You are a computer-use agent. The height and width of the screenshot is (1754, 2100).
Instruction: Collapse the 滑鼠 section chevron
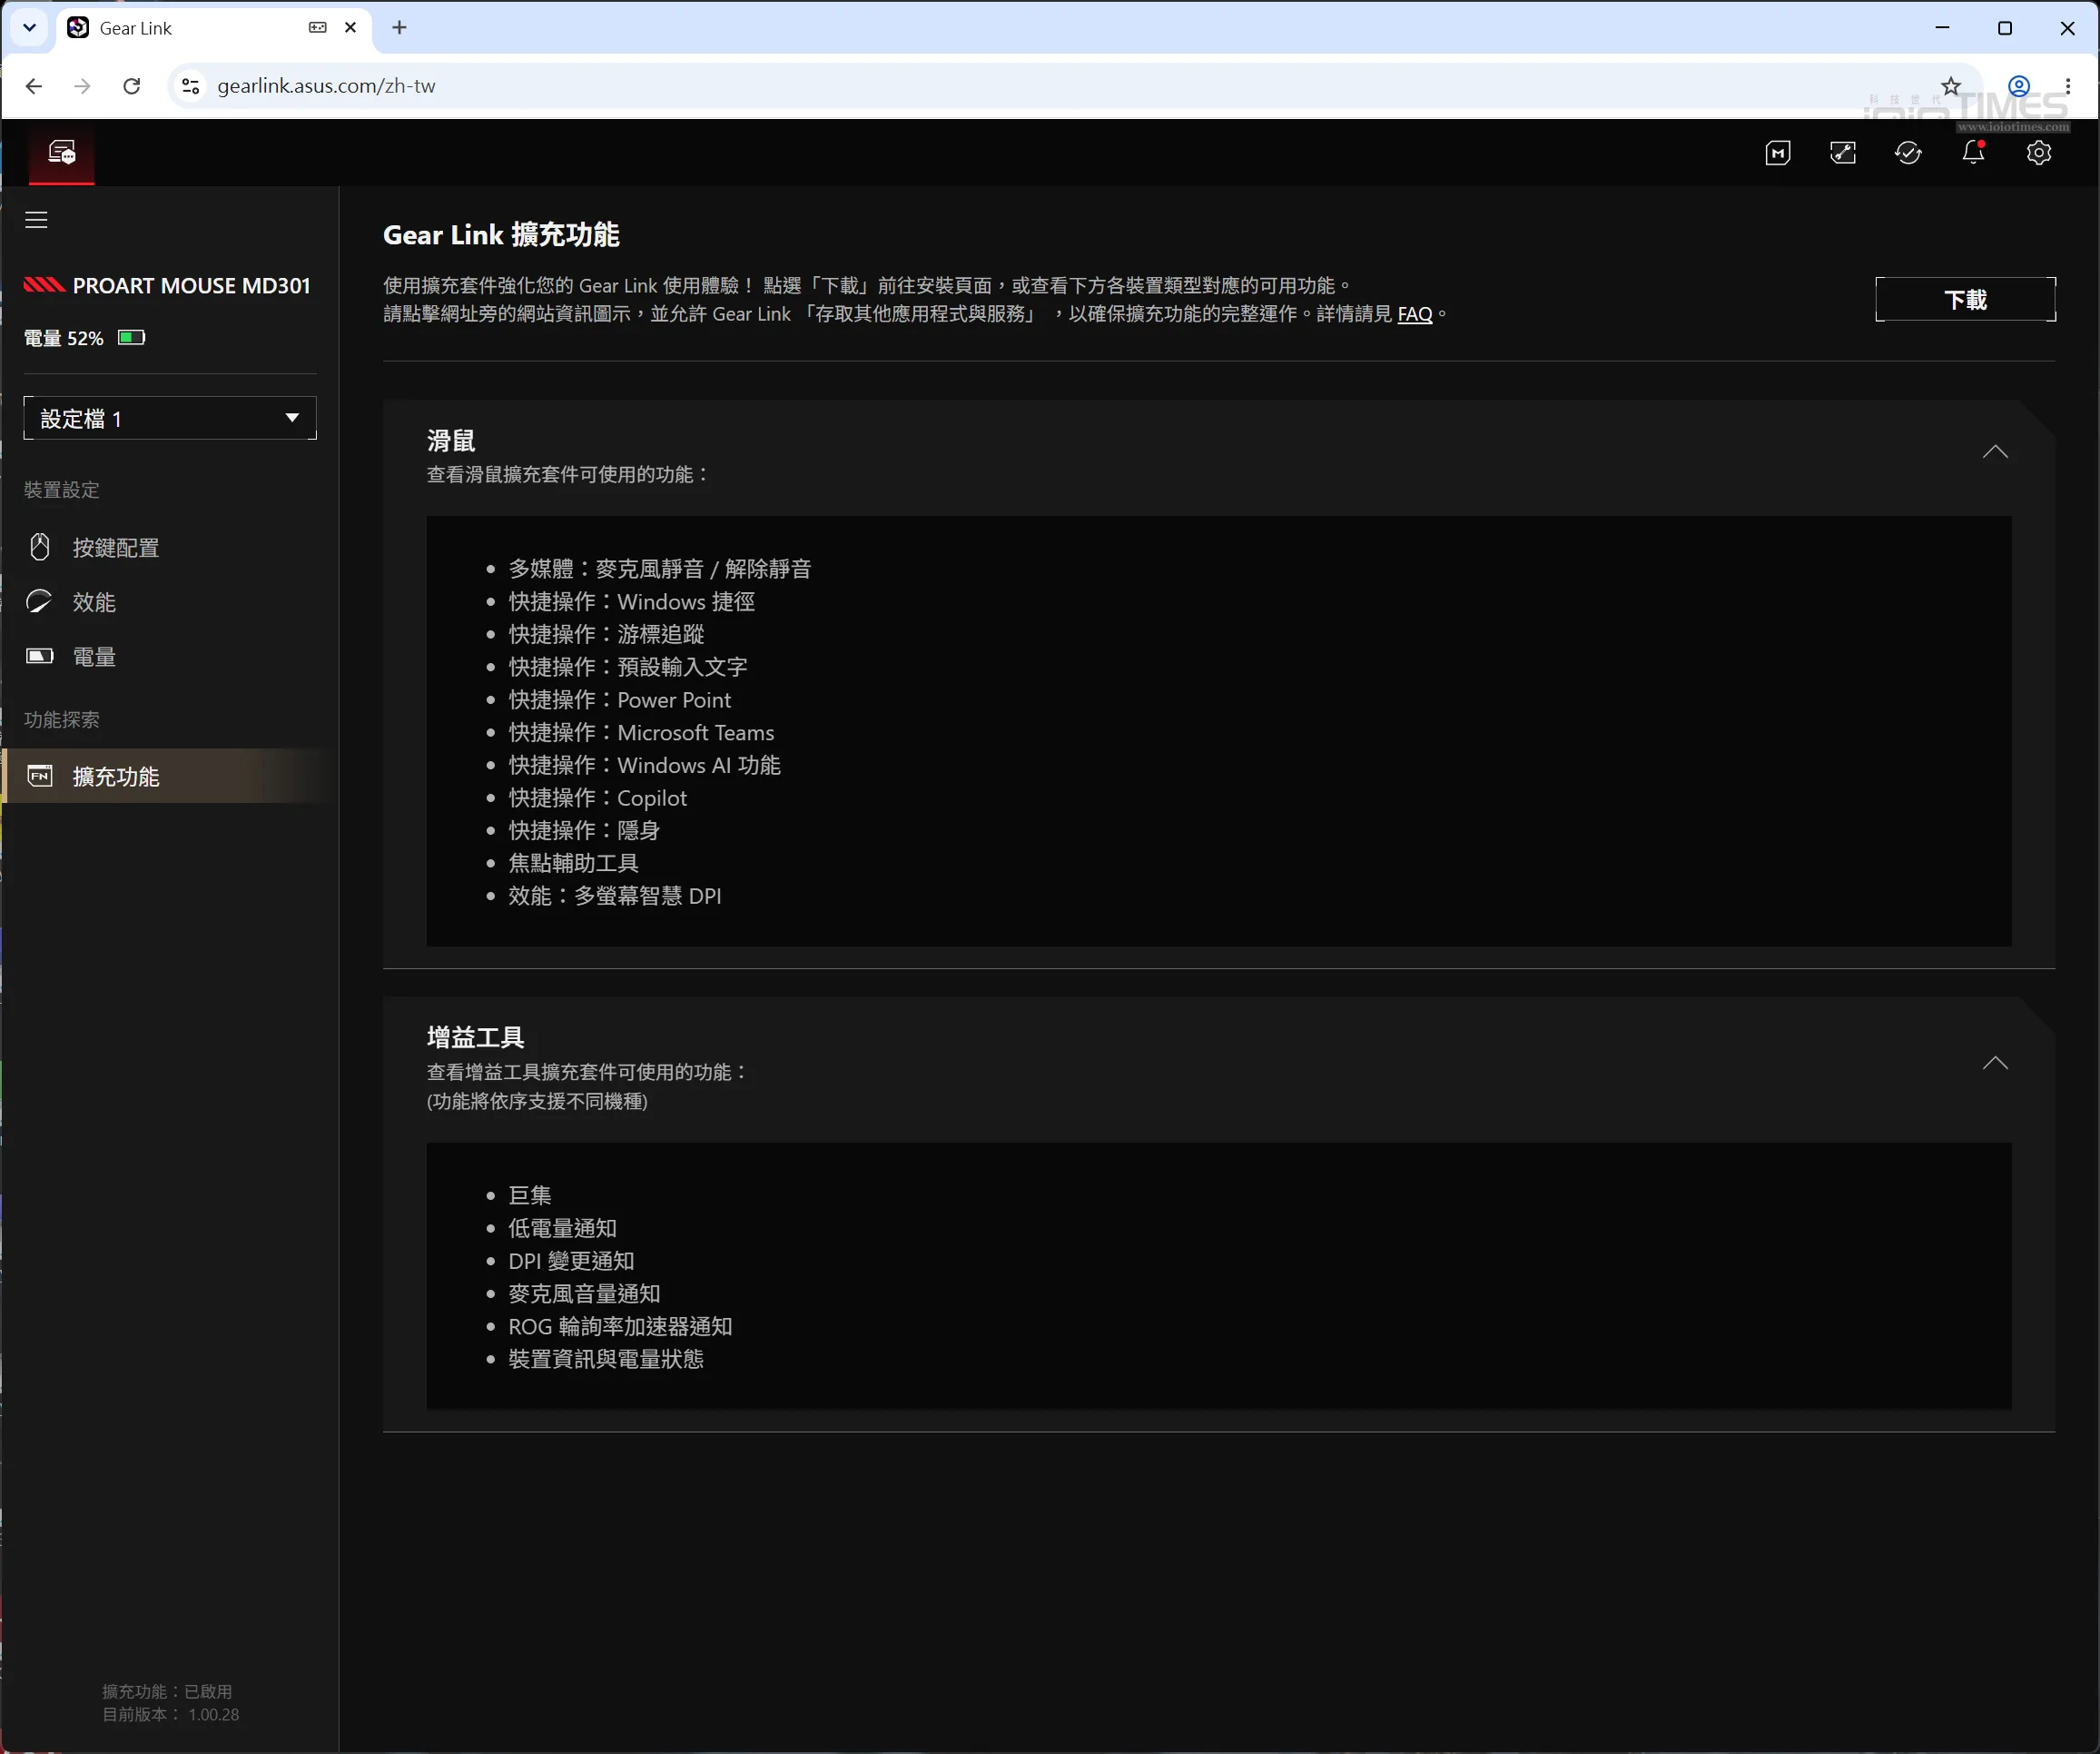coord(1995,452)
